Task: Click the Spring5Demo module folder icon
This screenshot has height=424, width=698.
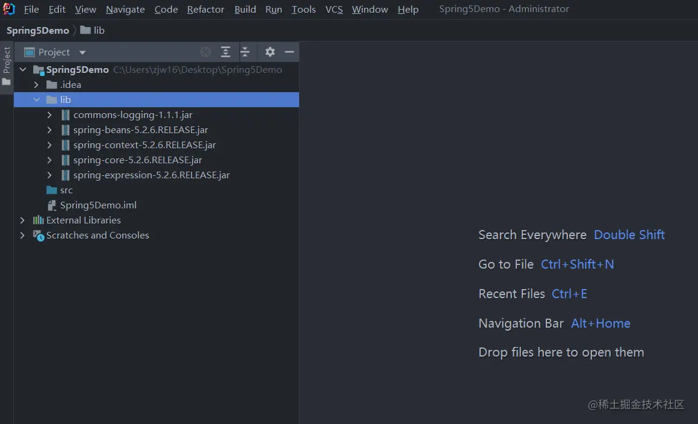Action: click(x=39, y=70)
